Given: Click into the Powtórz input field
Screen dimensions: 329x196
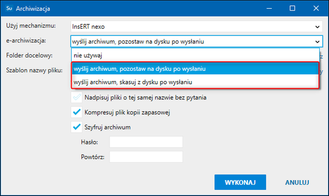Looking at the screenshot, I should (146, 157).
